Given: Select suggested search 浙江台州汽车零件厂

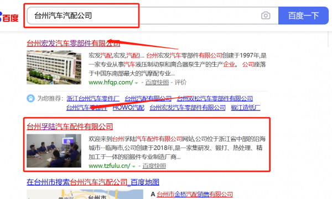Looking at the screenshot, I should [93, 98].
